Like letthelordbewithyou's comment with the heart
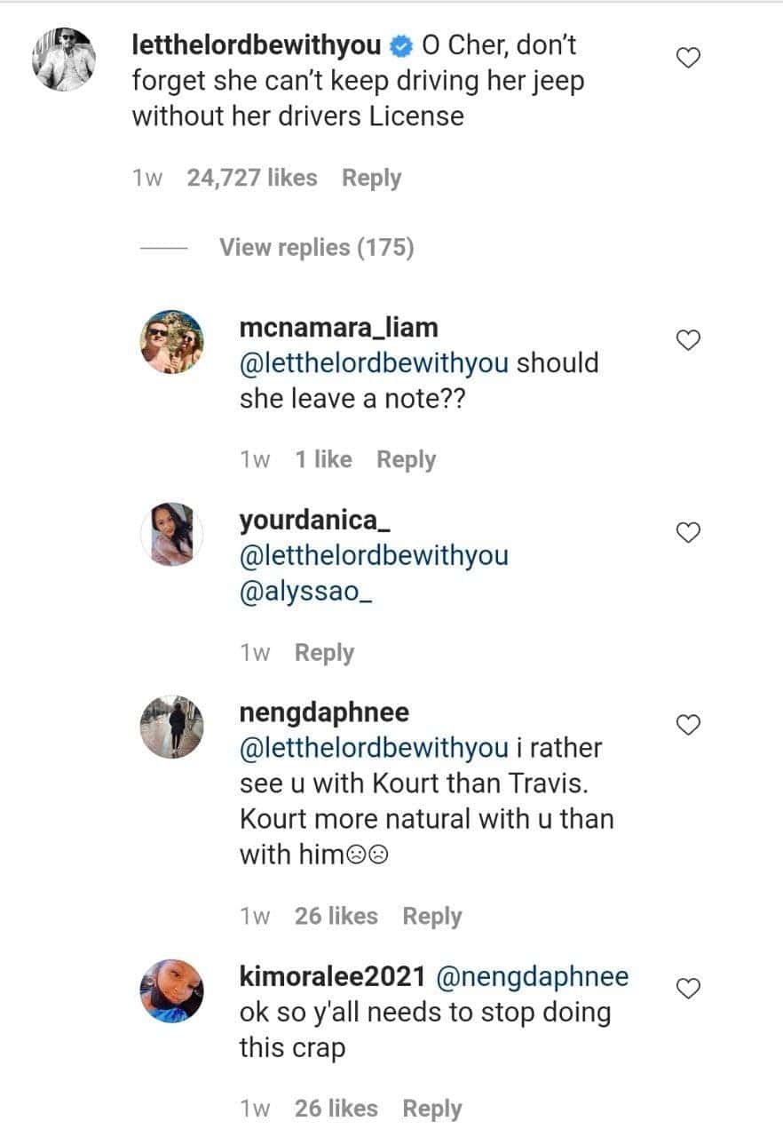 [689, 59]
